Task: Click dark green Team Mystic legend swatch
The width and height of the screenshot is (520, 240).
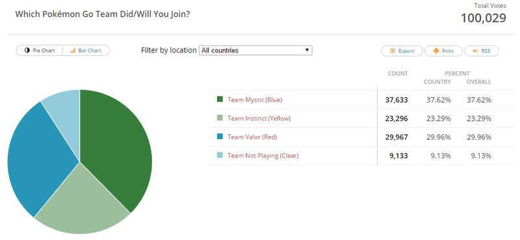Action: 220,99
